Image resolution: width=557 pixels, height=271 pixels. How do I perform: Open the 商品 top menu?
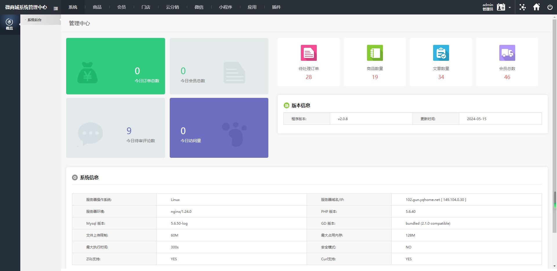(97, 7)
